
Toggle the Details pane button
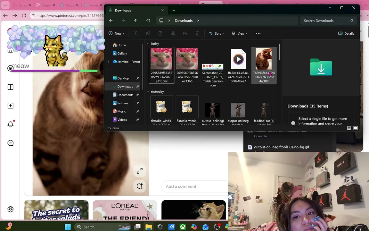(346, 33)
